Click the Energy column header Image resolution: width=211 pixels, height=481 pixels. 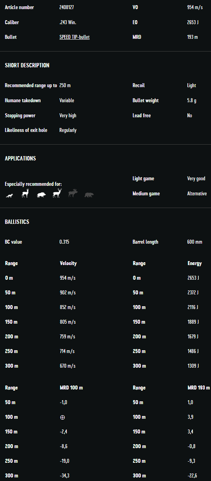(194, 263)
